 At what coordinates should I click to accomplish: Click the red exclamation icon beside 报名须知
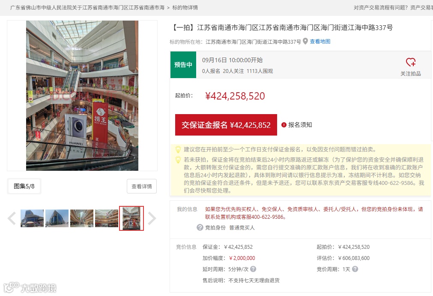coord(284,125)
